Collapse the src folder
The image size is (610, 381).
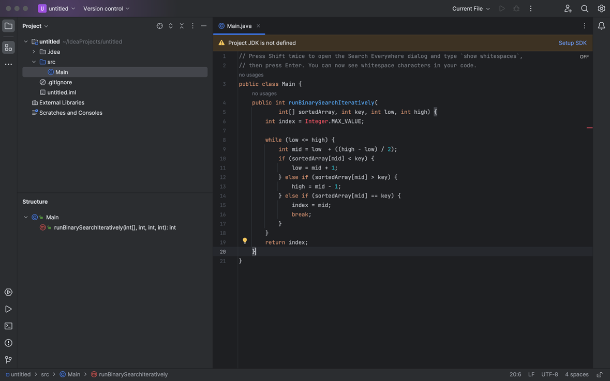(34, 62)
